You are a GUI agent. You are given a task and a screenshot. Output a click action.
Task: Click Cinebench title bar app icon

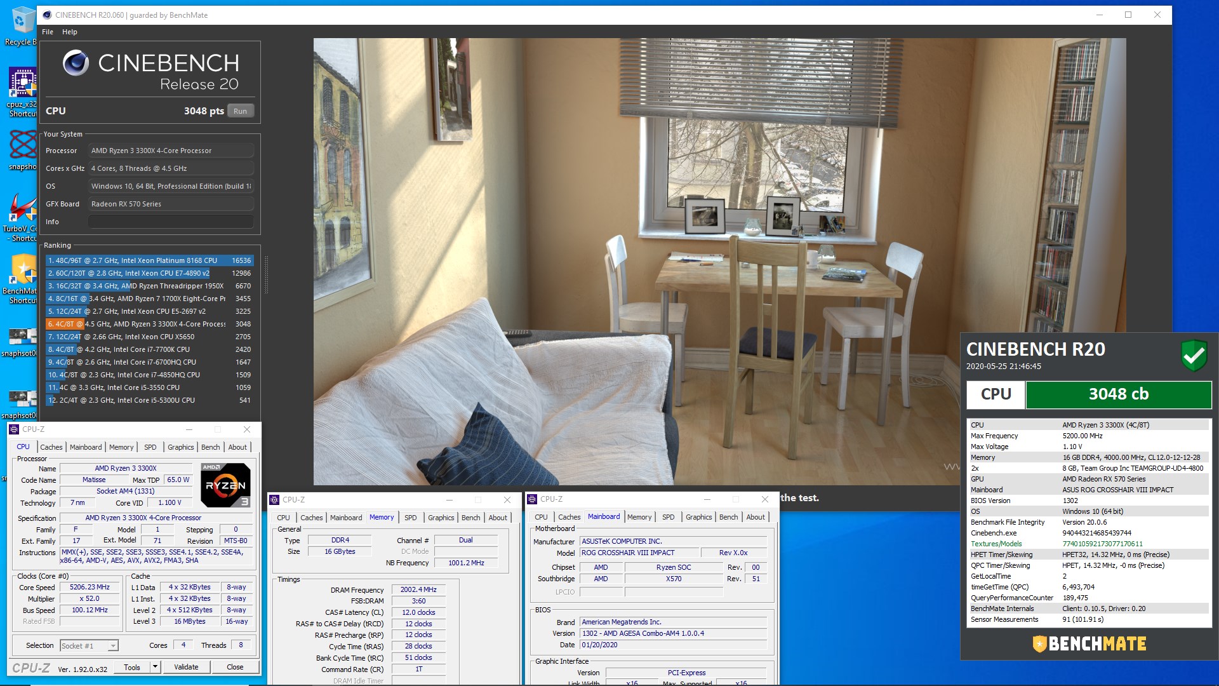[x=47, y=15]
